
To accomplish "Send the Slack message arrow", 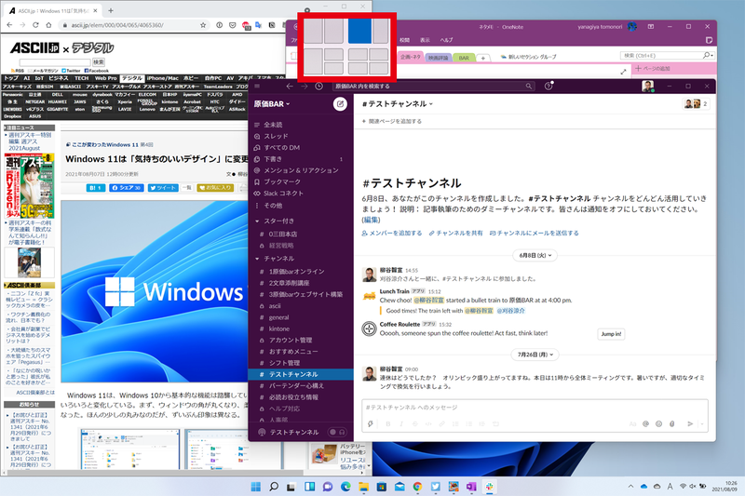I will tap(690, 423).
